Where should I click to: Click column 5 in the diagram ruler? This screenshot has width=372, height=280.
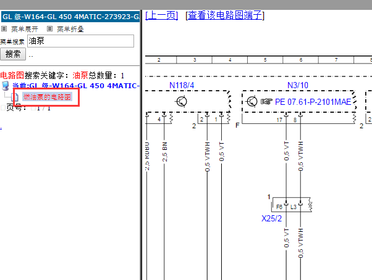coord(265,60)
